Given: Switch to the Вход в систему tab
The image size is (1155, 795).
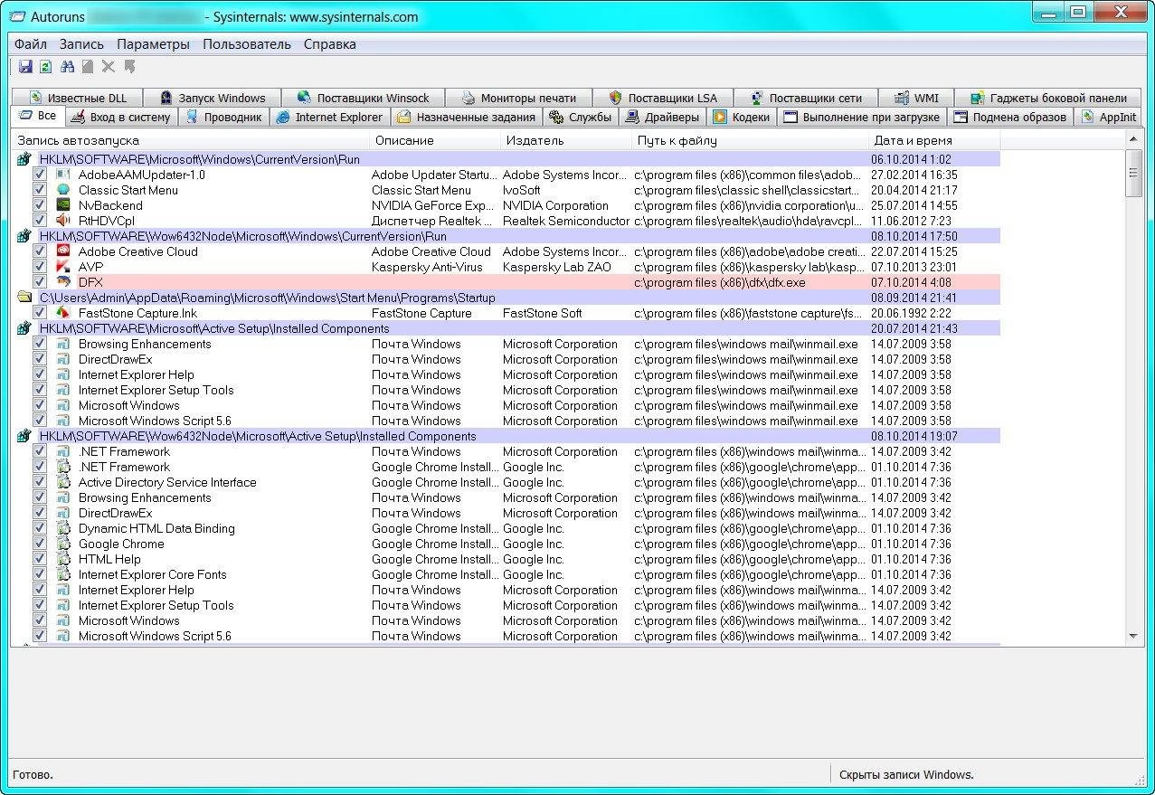Looking at the screenshot, I should [x=120, y=117].
